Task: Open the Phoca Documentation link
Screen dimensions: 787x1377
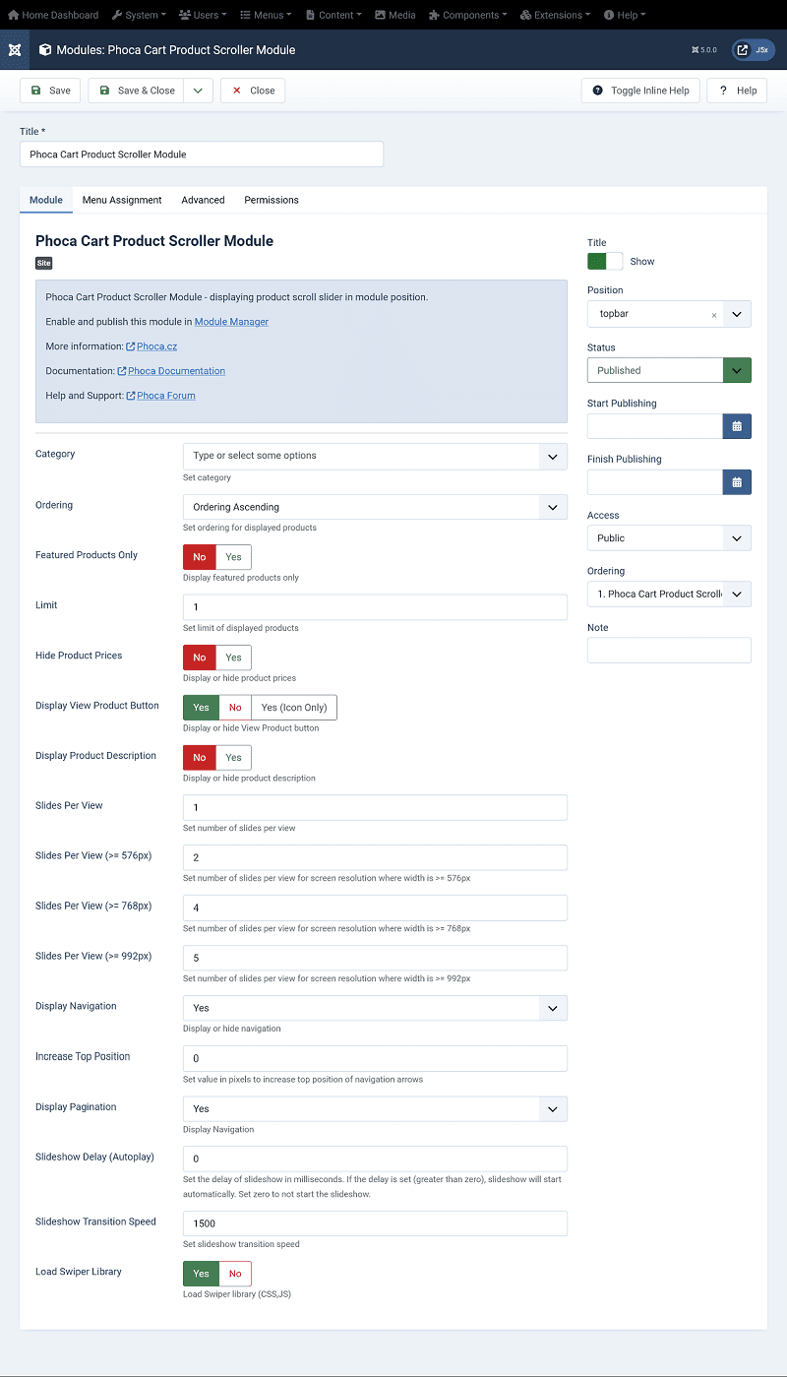Action: tap(176, 371)
